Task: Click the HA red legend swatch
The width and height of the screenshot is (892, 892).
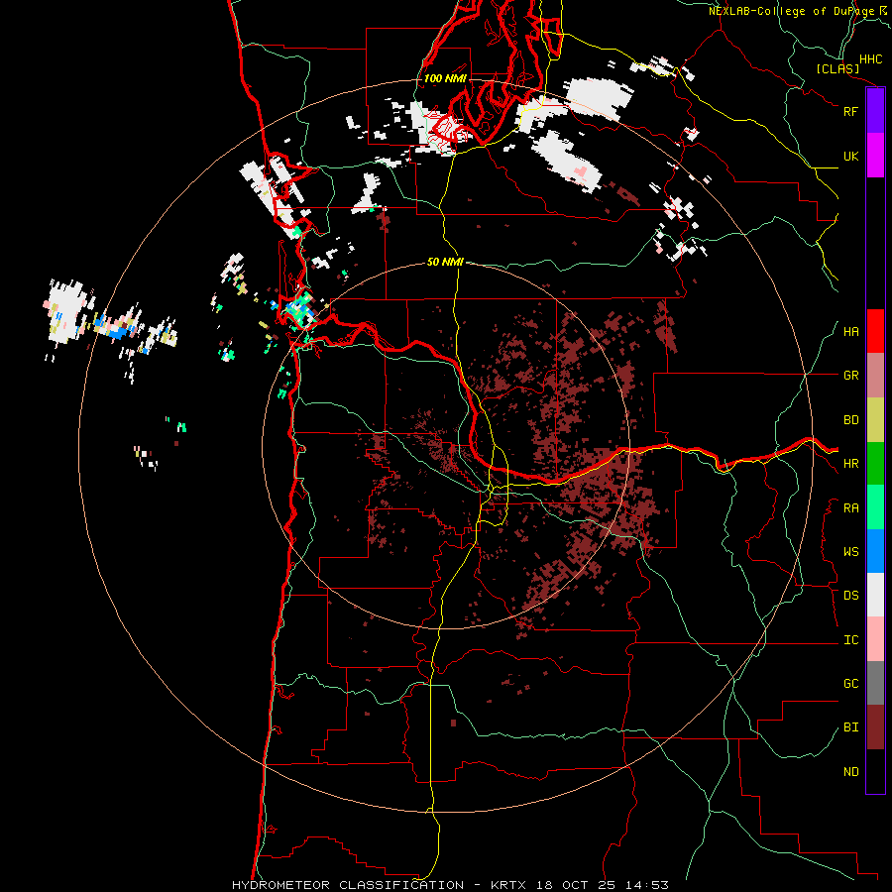Action: [875, 331]
